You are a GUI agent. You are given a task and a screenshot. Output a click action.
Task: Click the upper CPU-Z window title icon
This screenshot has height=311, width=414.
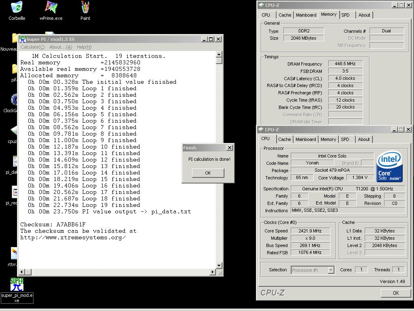coord(262,5)
